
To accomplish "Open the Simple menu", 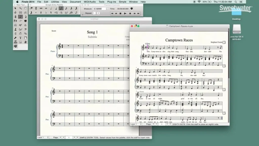I will (123, 2).
